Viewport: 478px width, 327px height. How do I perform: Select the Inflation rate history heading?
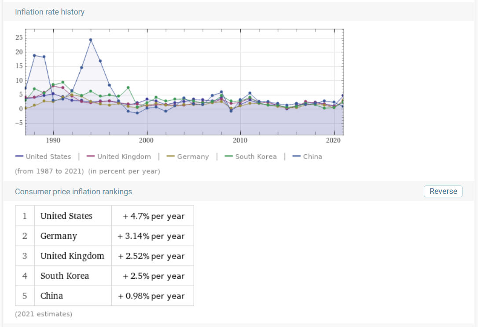50,12
